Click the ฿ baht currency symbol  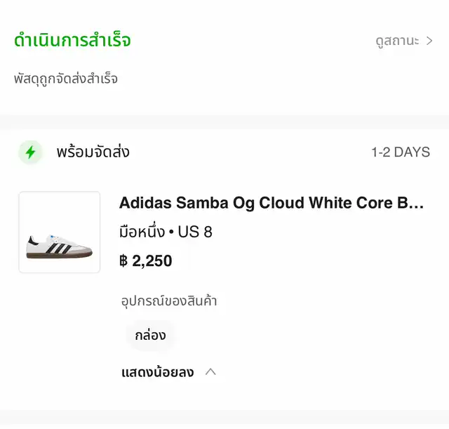point(123,261)
